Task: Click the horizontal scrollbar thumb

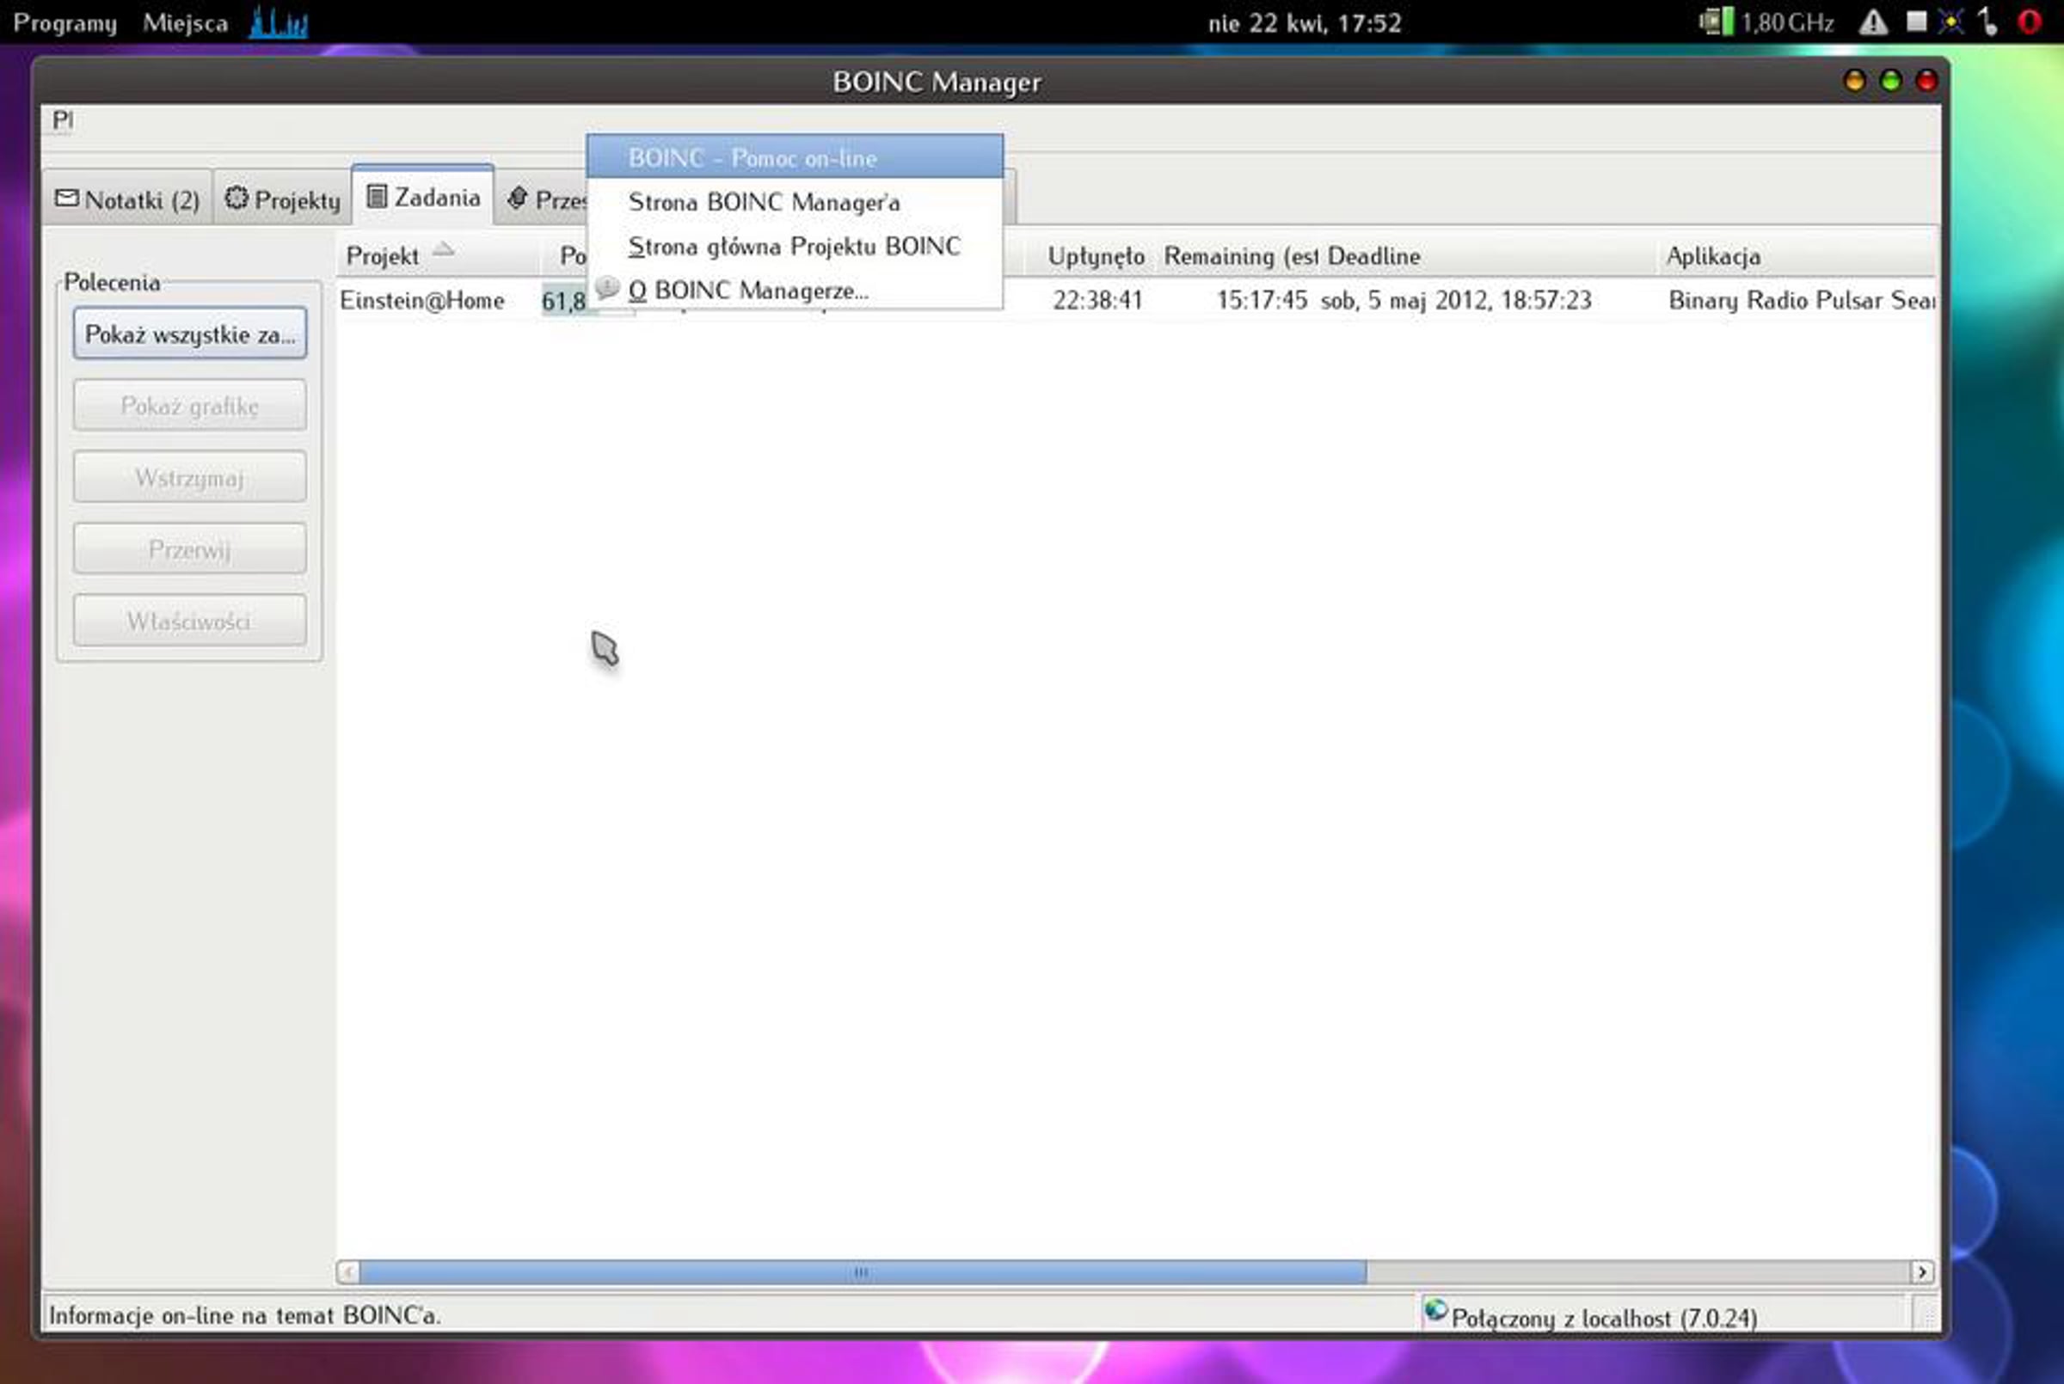Action: point(863,1272)
